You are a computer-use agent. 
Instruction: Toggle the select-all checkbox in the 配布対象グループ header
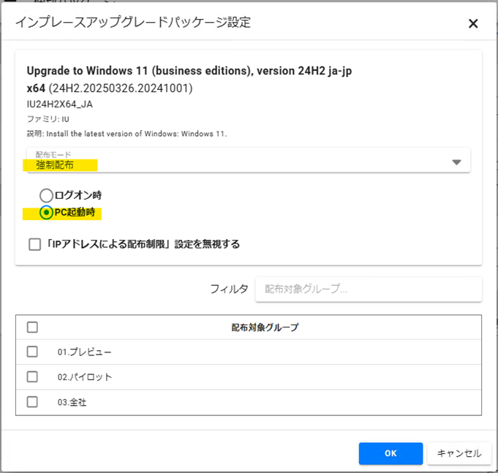pyautogui.click(x=32, y=327)
